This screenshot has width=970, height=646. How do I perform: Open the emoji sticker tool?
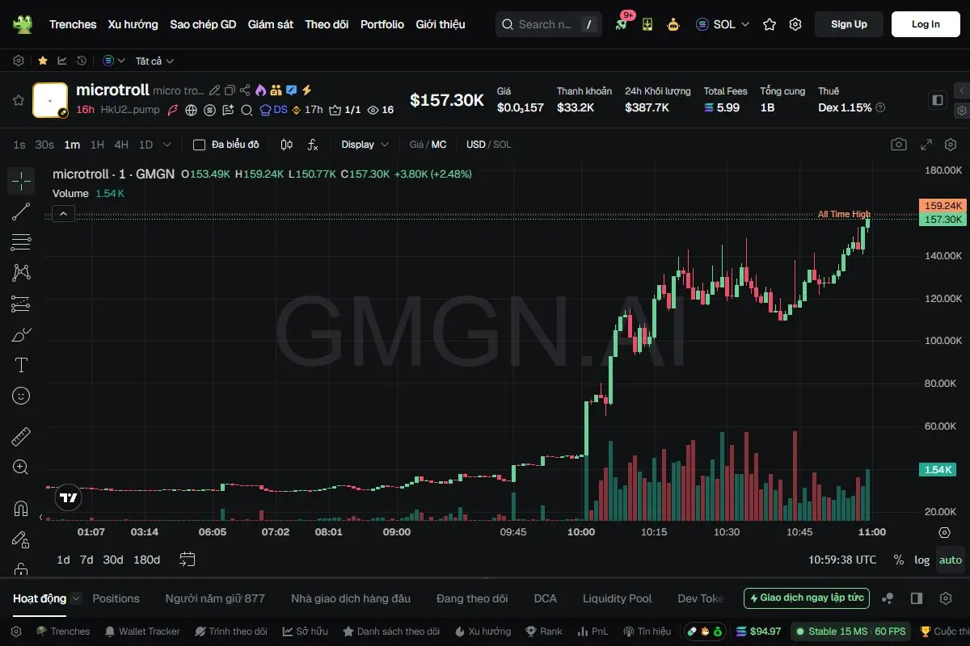(21, 396)
